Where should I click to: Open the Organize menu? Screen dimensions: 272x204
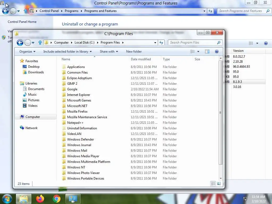tap(27, 52)
